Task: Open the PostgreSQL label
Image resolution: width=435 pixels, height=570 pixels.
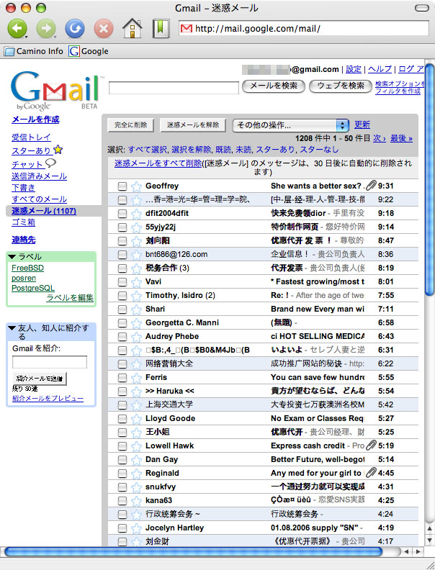Action: [x=33, y=289]
